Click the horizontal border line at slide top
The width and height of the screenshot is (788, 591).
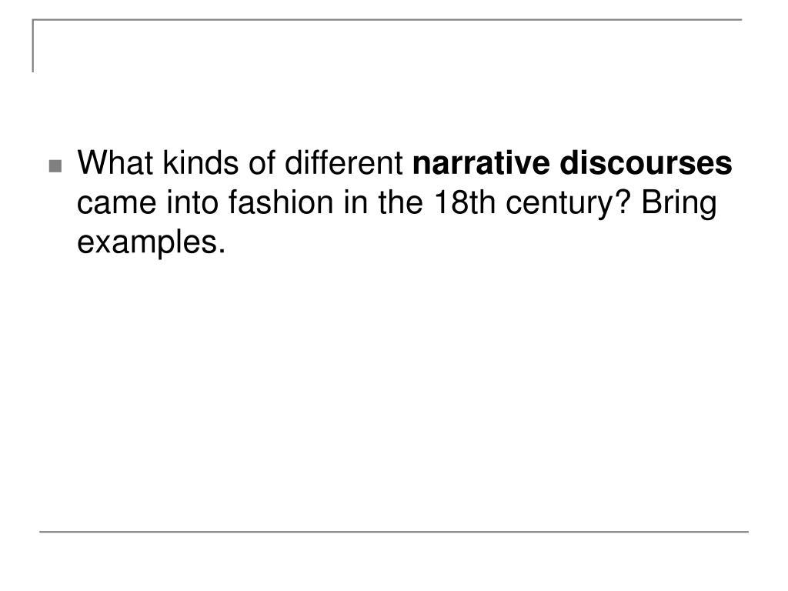click(x=387, y=19)
